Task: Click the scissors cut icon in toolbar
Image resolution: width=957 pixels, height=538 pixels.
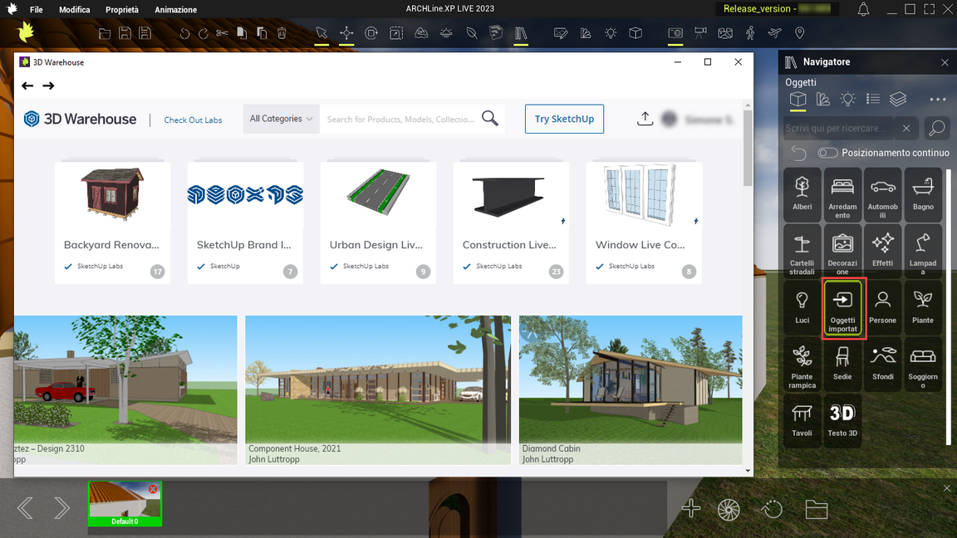Action: point(222,33)
